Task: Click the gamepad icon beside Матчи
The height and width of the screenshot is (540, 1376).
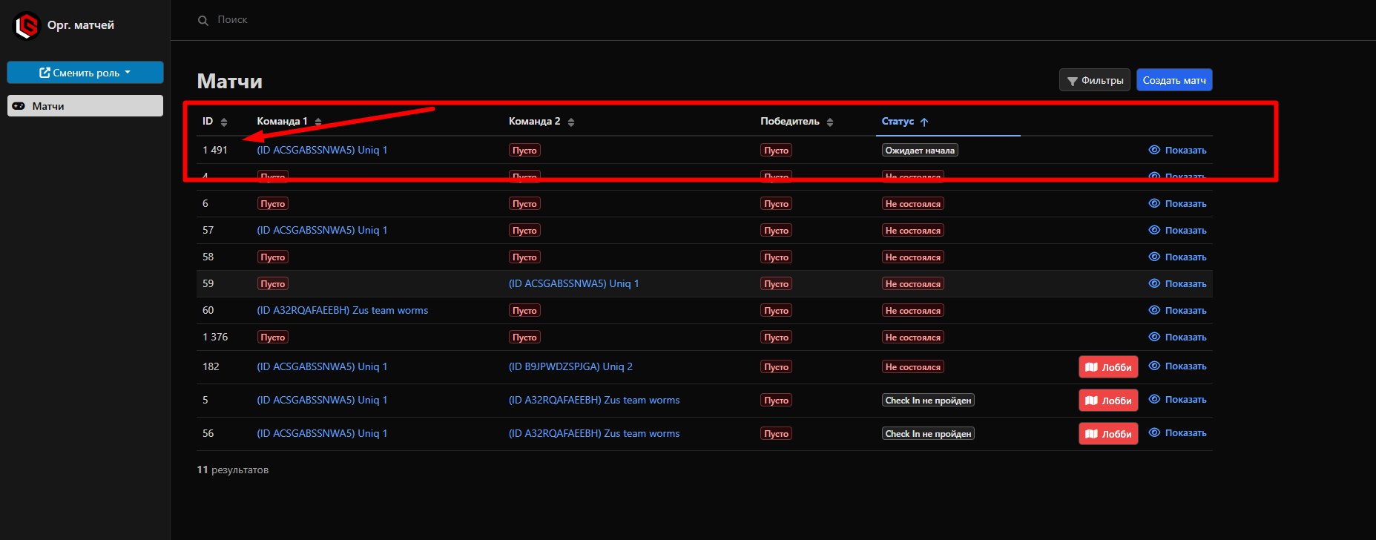Action: coord(19,106)
